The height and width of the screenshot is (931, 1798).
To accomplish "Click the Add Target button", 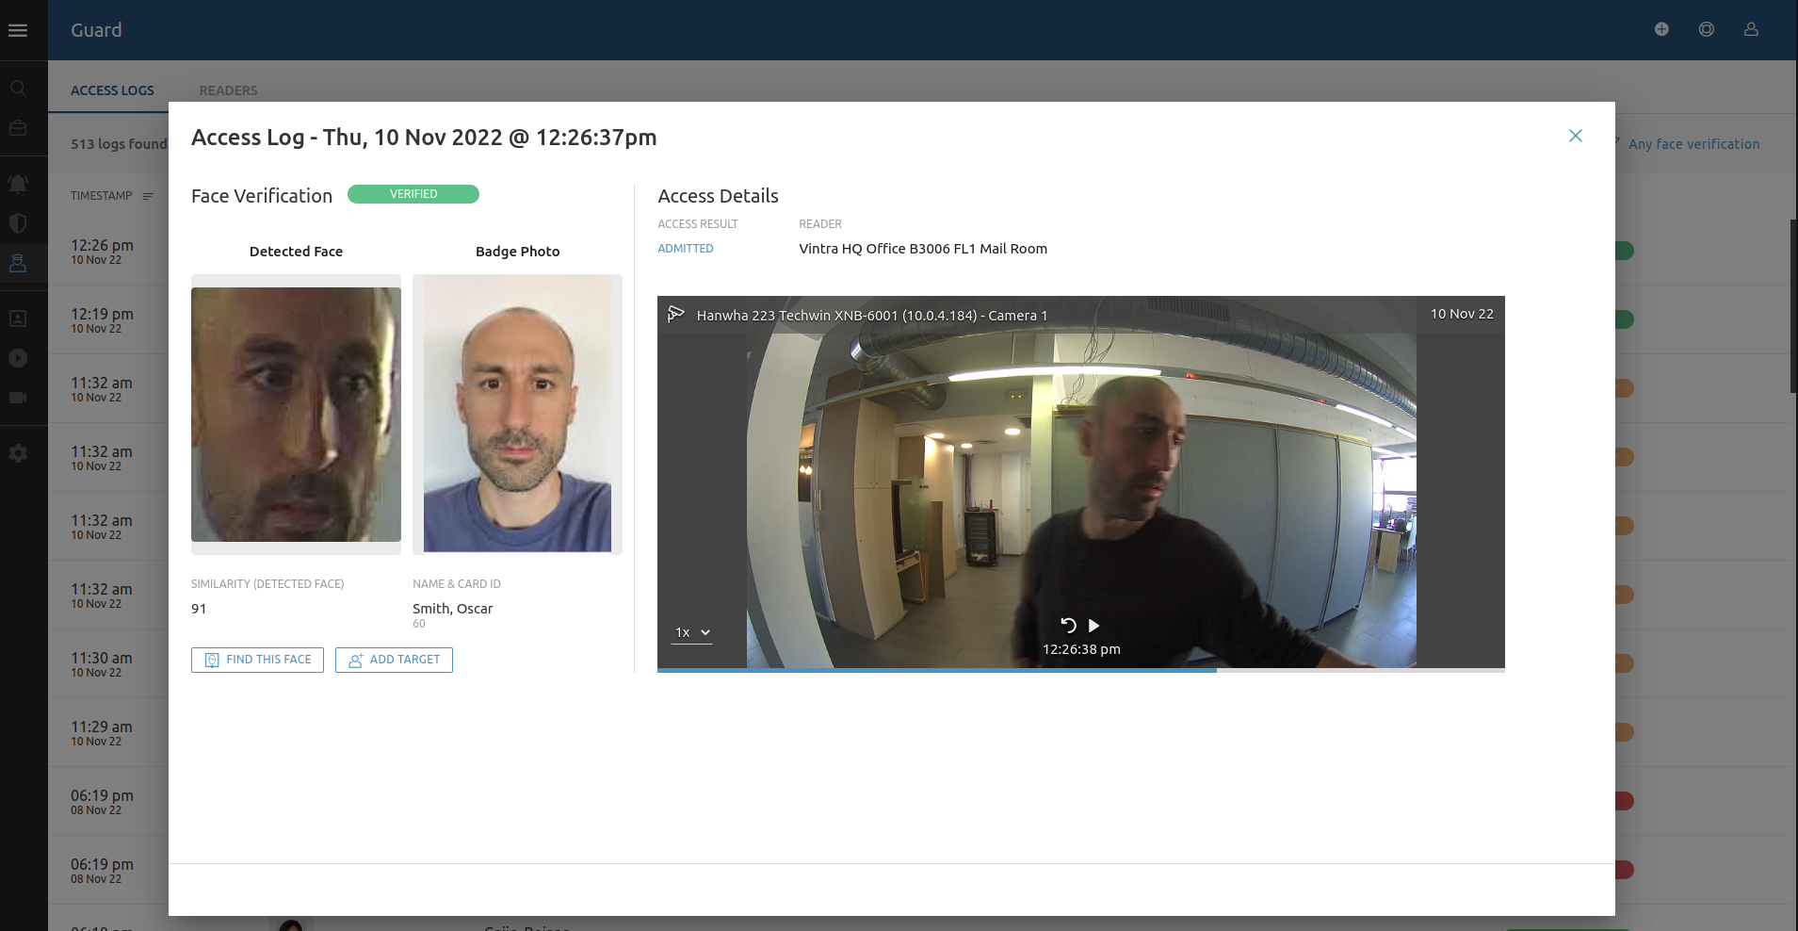I will pyautogui.click(x=394, y=660).
